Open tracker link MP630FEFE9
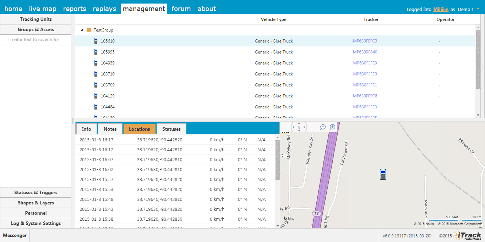The width and height of the screenshot is (485, 242). click(365, 63)
